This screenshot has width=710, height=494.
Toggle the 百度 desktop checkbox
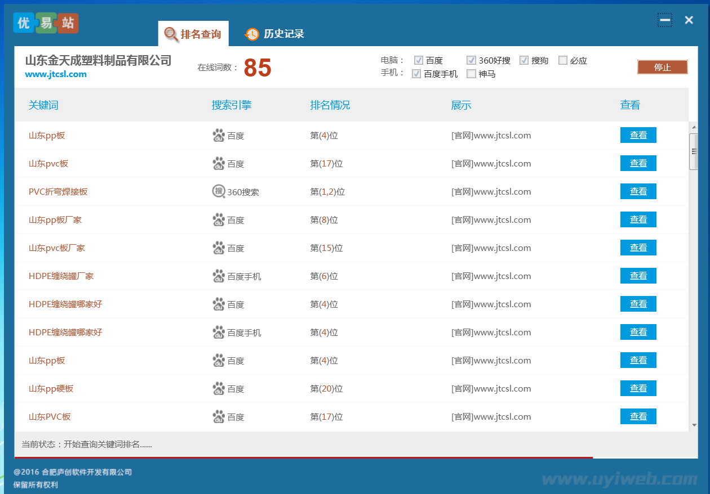tap(419, 61)
